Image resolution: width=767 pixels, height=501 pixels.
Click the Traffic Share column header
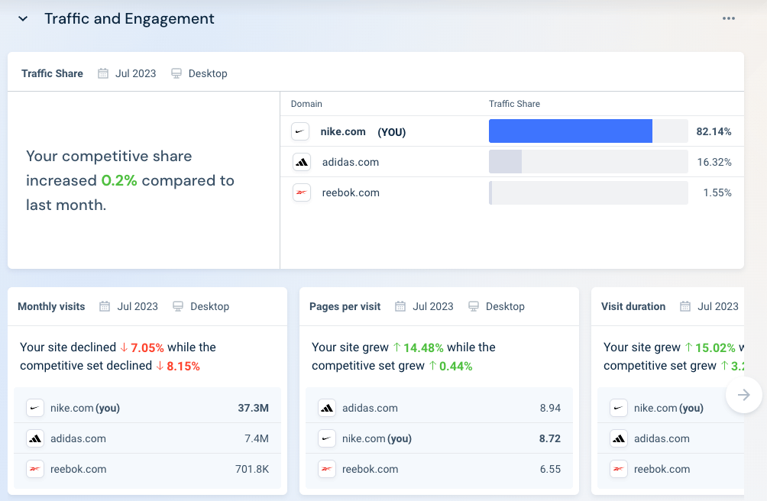(x=514, y=104)
